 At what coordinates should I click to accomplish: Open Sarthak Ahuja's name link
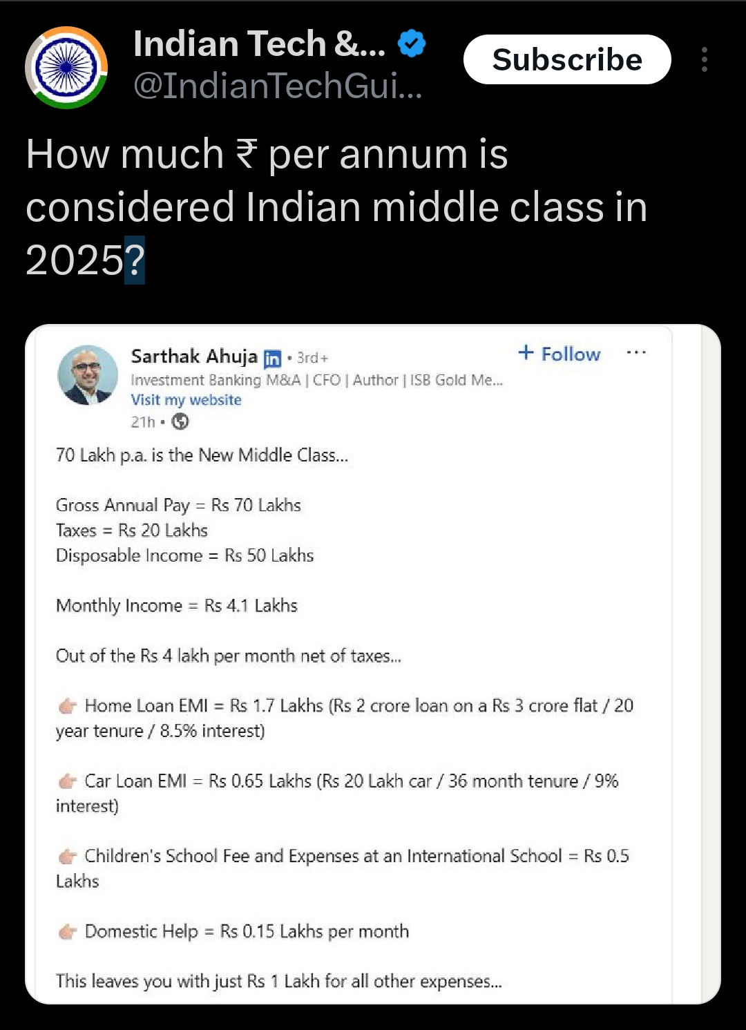tap(194, 356)
